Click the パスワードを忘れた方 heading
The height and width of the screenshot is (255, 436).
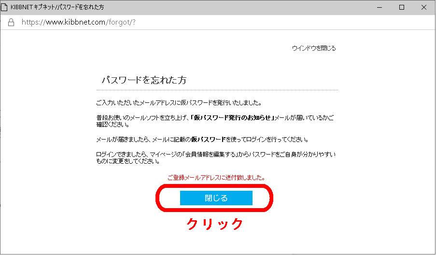(x=144, y=80)
